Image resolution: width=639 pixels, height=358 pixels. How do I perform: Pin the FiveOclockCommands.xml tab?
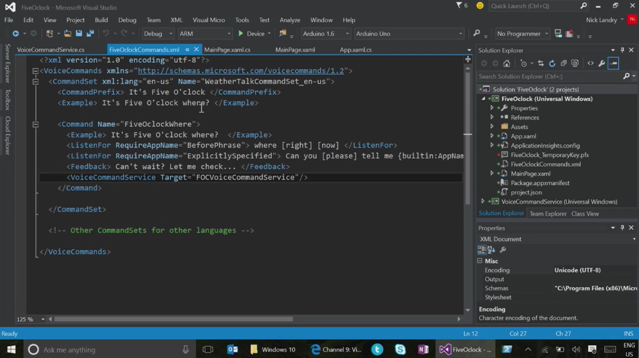tap(187, 49)
